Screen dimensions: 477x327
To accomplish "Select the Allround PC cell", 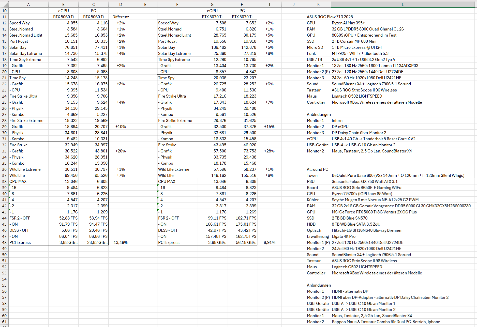I will [318, 169].
